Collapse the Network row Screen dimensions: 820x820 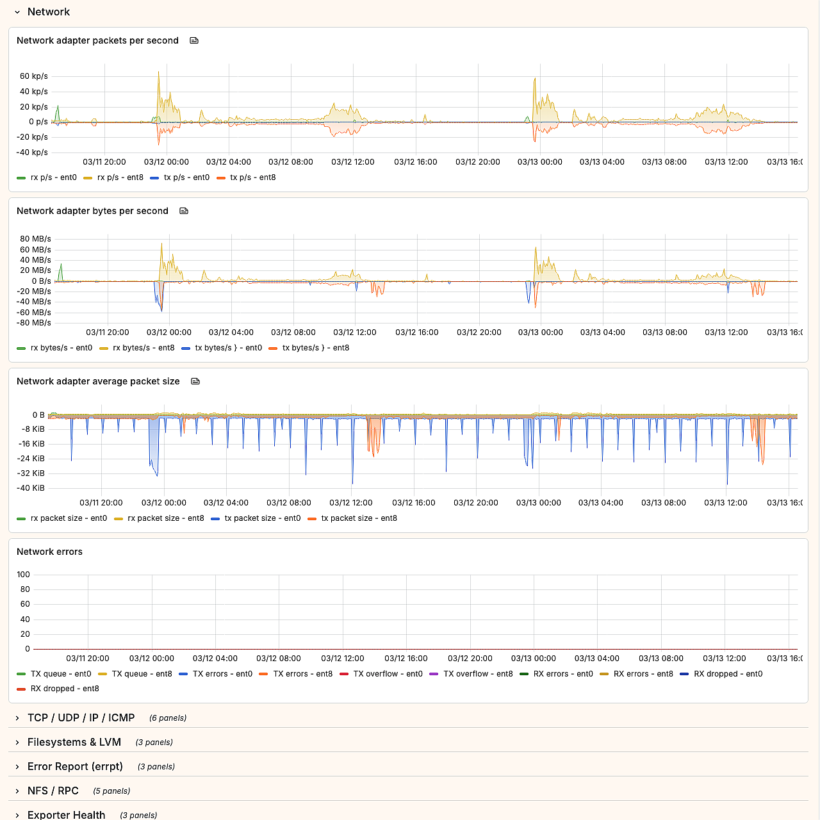[x=17, y=12]
